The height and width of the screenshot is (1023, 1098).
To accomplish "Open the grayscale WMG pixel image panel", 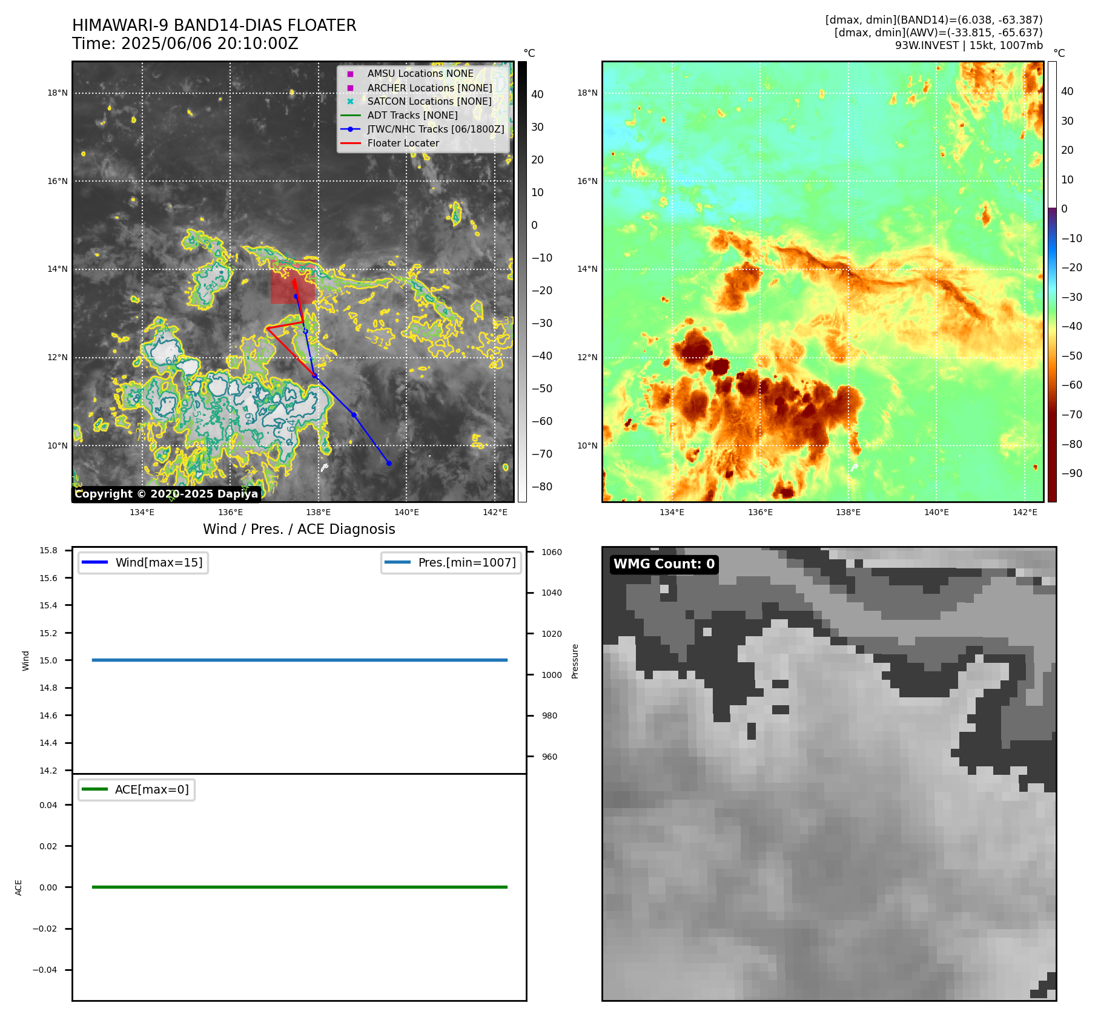I will tap(829, 774).
